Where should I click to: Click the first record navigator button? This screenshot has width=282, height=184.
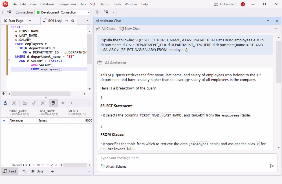(x=3, y=165)
